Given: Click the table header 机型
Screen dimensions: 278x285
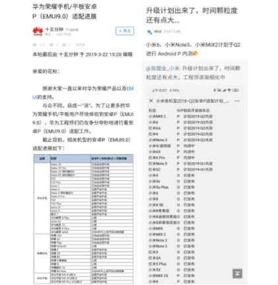Looking at the screenshot, I should (x=153, y=110).
